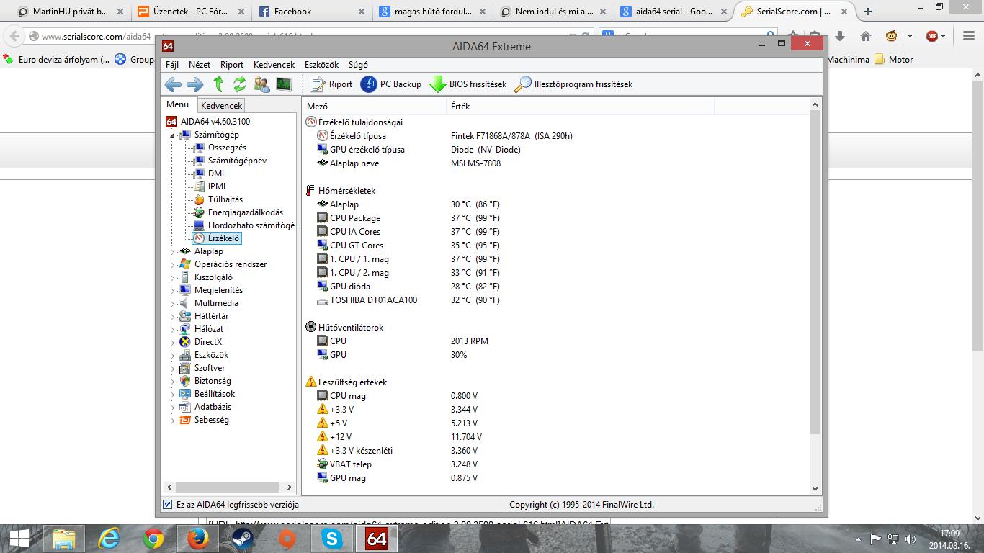Expand the Alaplap tree node

173,251
